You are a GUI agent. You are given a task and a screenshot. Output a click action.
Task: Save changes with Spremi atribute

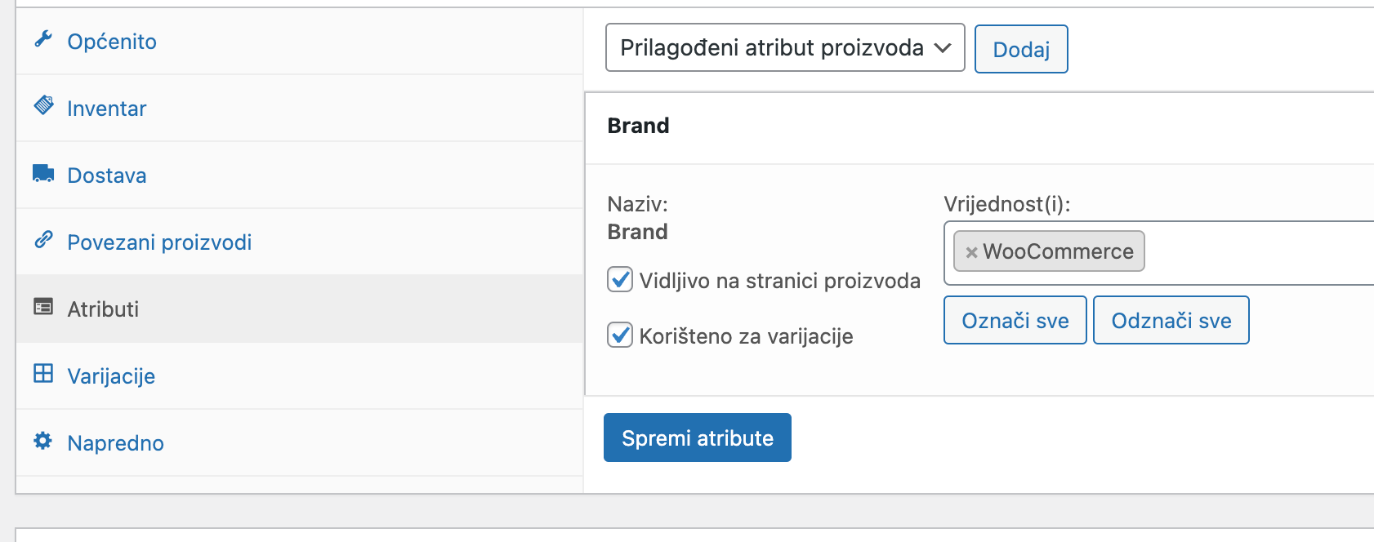[697, 438]
